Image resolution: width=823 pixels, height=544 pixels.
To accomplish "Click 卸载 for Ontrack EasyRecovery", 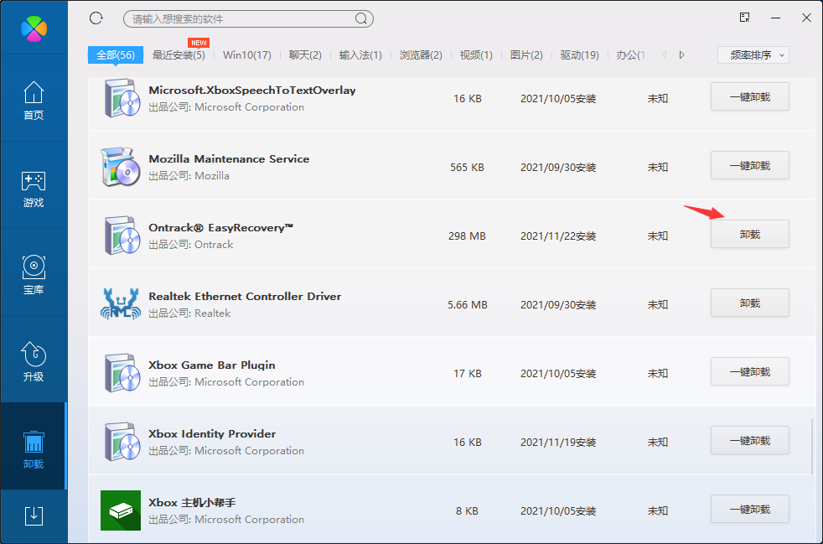I will click(750, 234).
